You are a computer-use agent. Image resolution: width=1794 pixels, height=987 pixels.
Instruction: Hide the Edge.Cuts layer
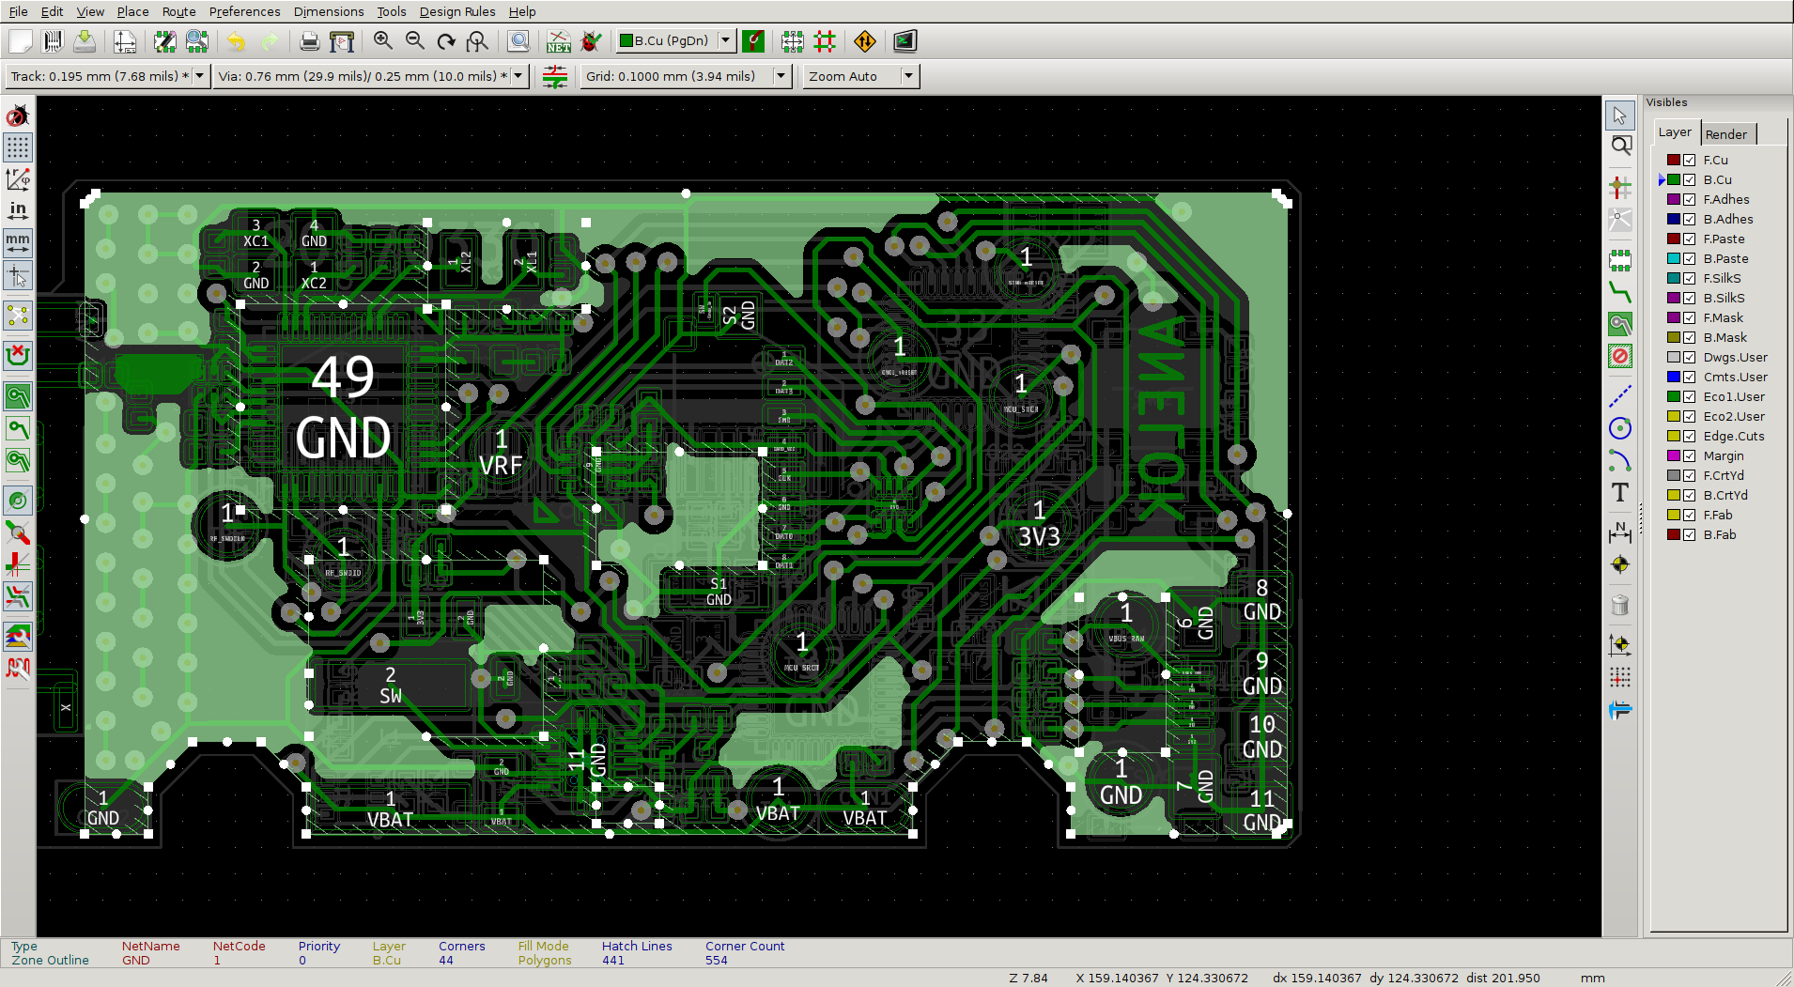[1690, 437]
